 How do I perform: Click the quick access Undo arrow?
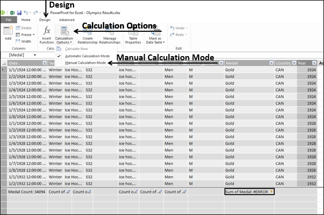click(26, 12)
